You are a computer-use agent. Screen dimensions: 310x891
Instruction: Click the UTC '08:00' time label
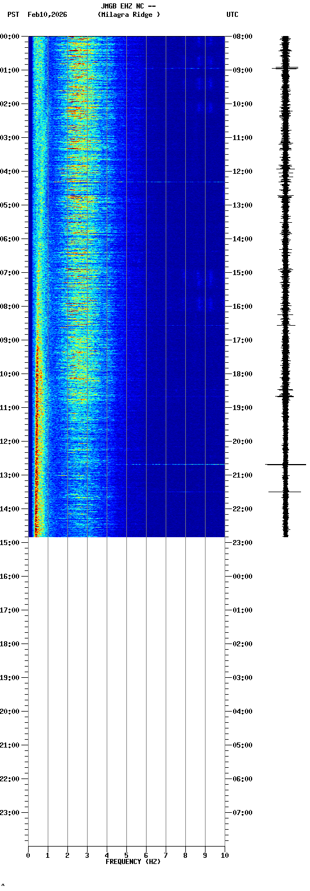coord(243,37)
